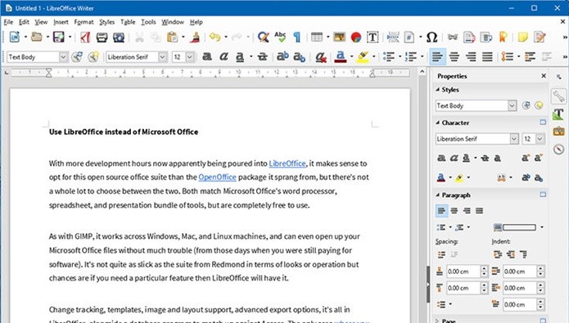
Task: Open the paragraph style dropdown in the toolbar
Action: point(63,57)
